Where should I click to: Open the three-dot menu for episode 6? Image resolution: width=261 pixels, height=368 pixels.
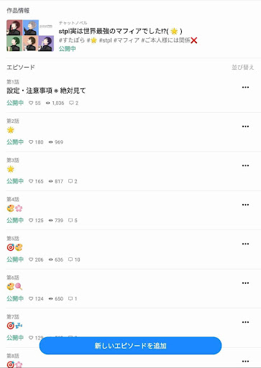point(245,283)
